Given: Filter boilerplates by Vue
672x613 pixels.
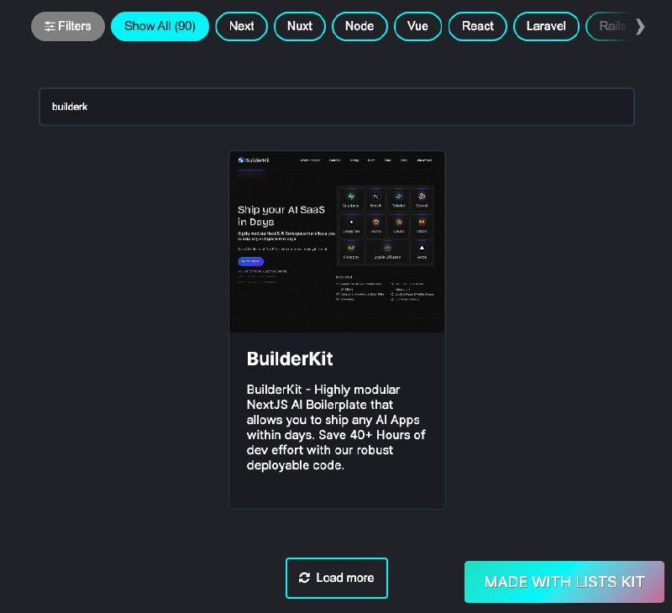Looking at the screenshot, I should point(417,27).
